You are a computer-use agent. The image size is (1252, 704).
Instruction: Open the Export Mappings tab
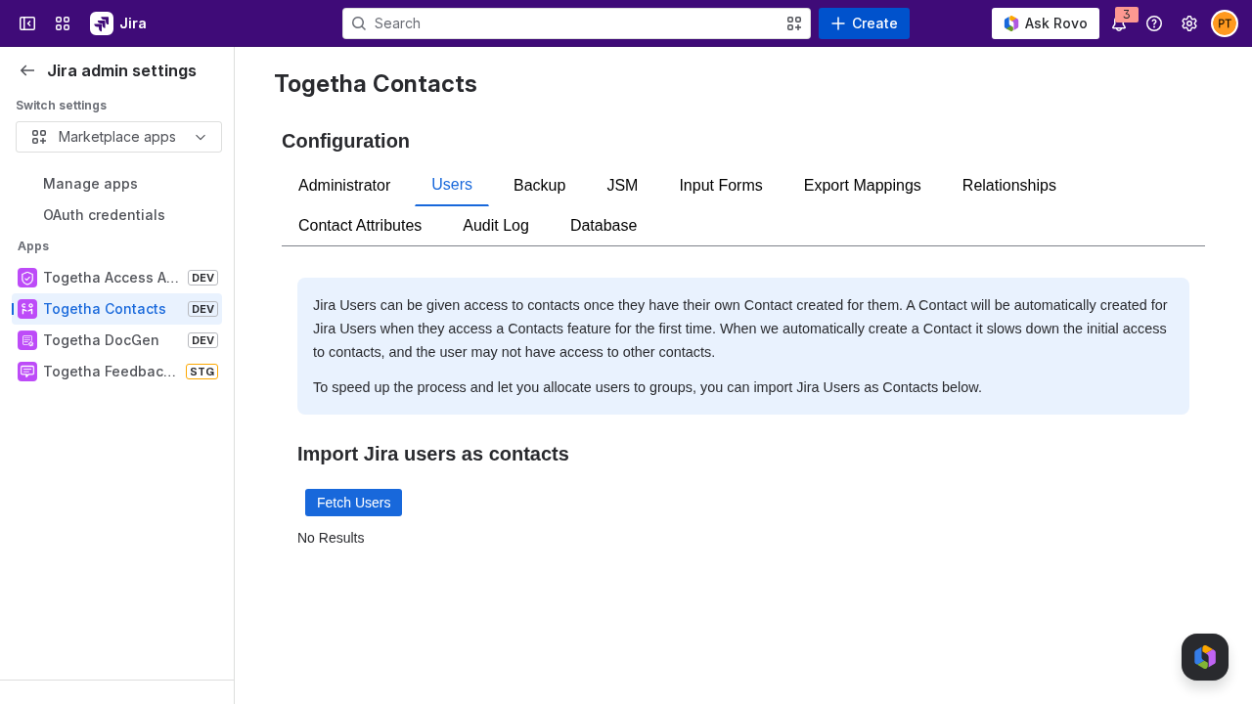pyautogui.click(x=863, y=186)
